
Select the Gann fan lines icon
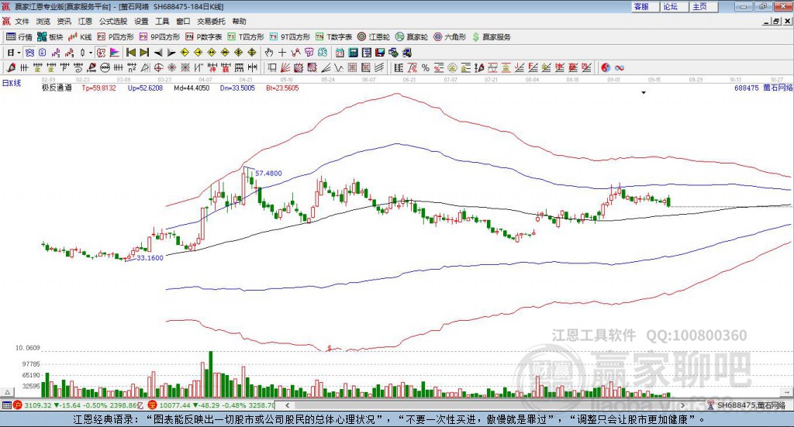(285, 67)
